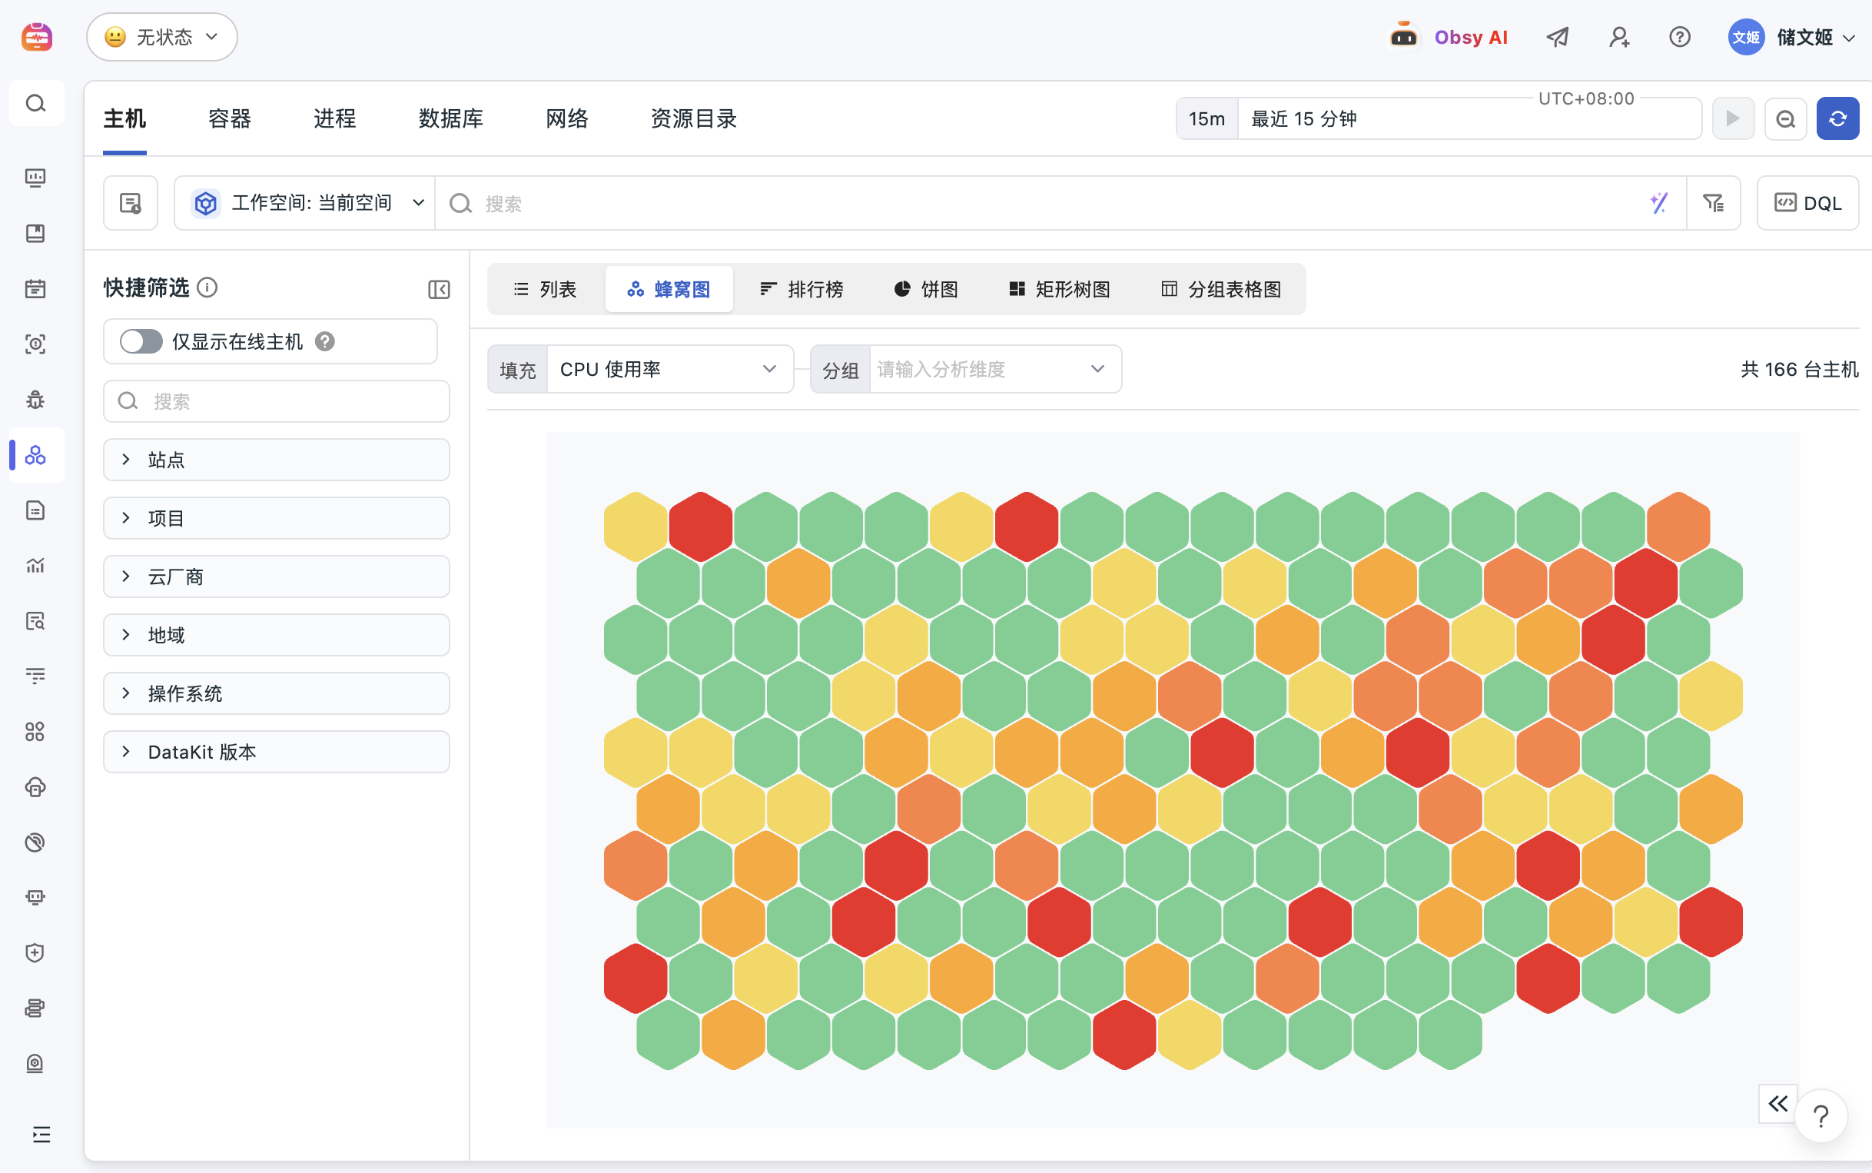Click the zoom-out time range icon
The width and height of the screenshot is (1872, 1173).
pyautogui.click(x=1785, y=118)
